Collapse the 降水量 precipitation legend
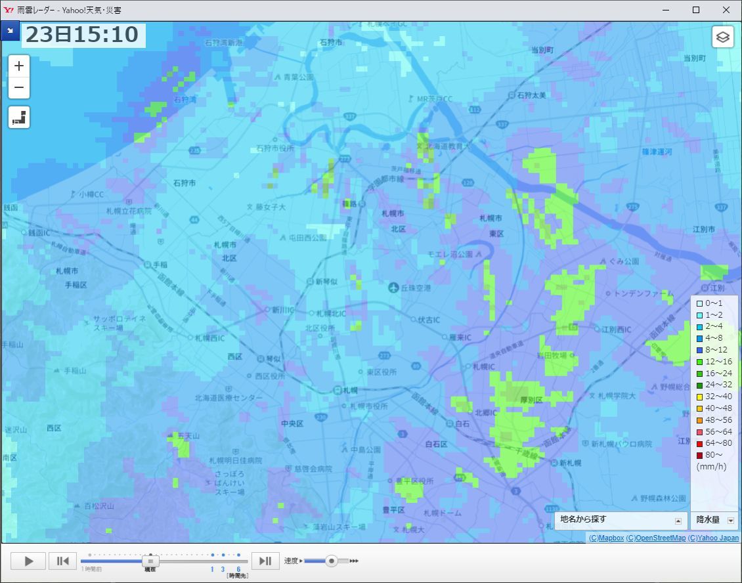The height and width of the screenshot is (583, 742). (x=731, y=521)
